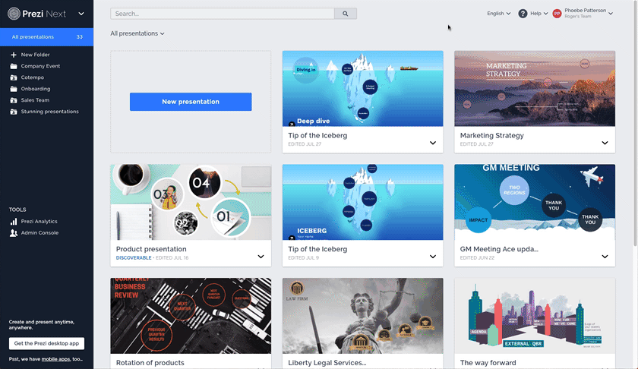
Task: Click Phoebe Patterson's profile avatar
Action: [557, 14]
